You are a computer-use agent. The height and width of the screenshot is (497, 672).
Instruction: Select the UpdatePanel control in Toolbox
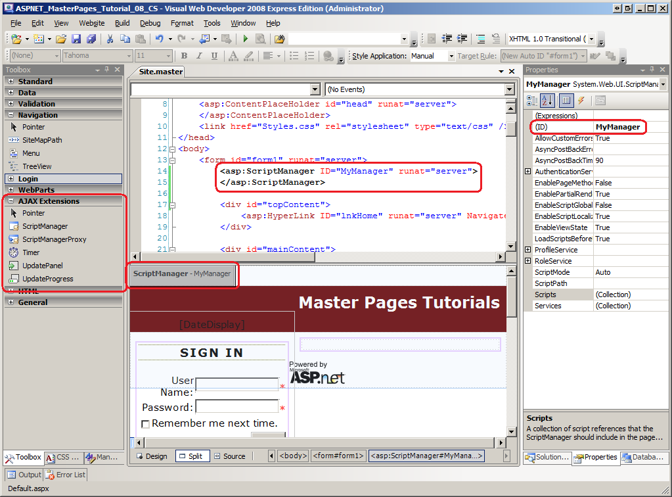42,266
